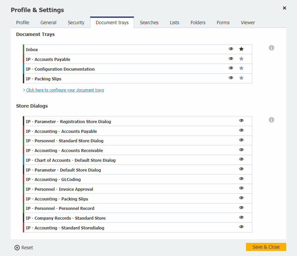The height and width of the screenshot is (256, 297).
Task: Star the IP - Configuration Documentation tray
Action: point(241,68)
